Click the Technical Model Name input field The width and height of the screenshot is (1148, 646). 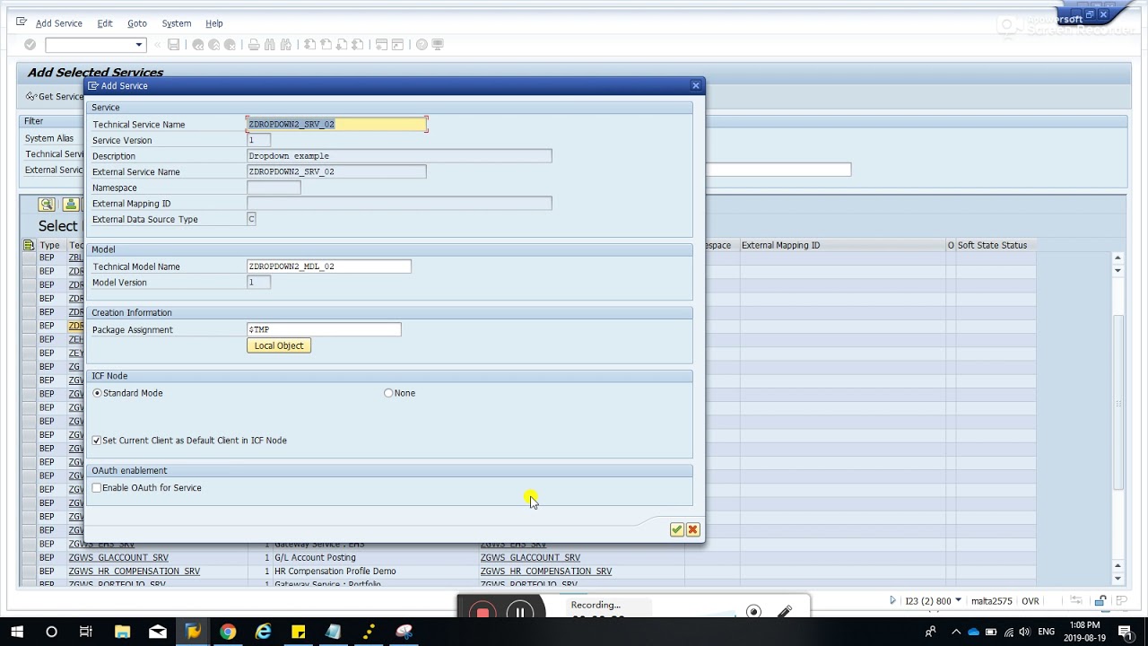click(x=328, y=266)
